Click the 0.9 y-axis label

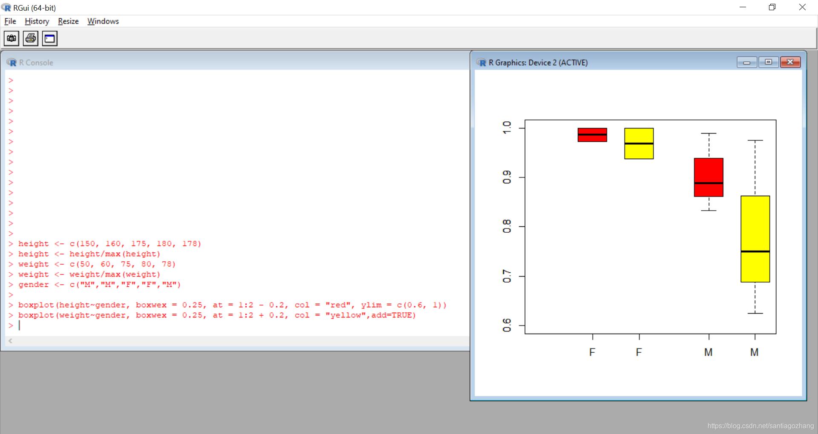[507, 177]
